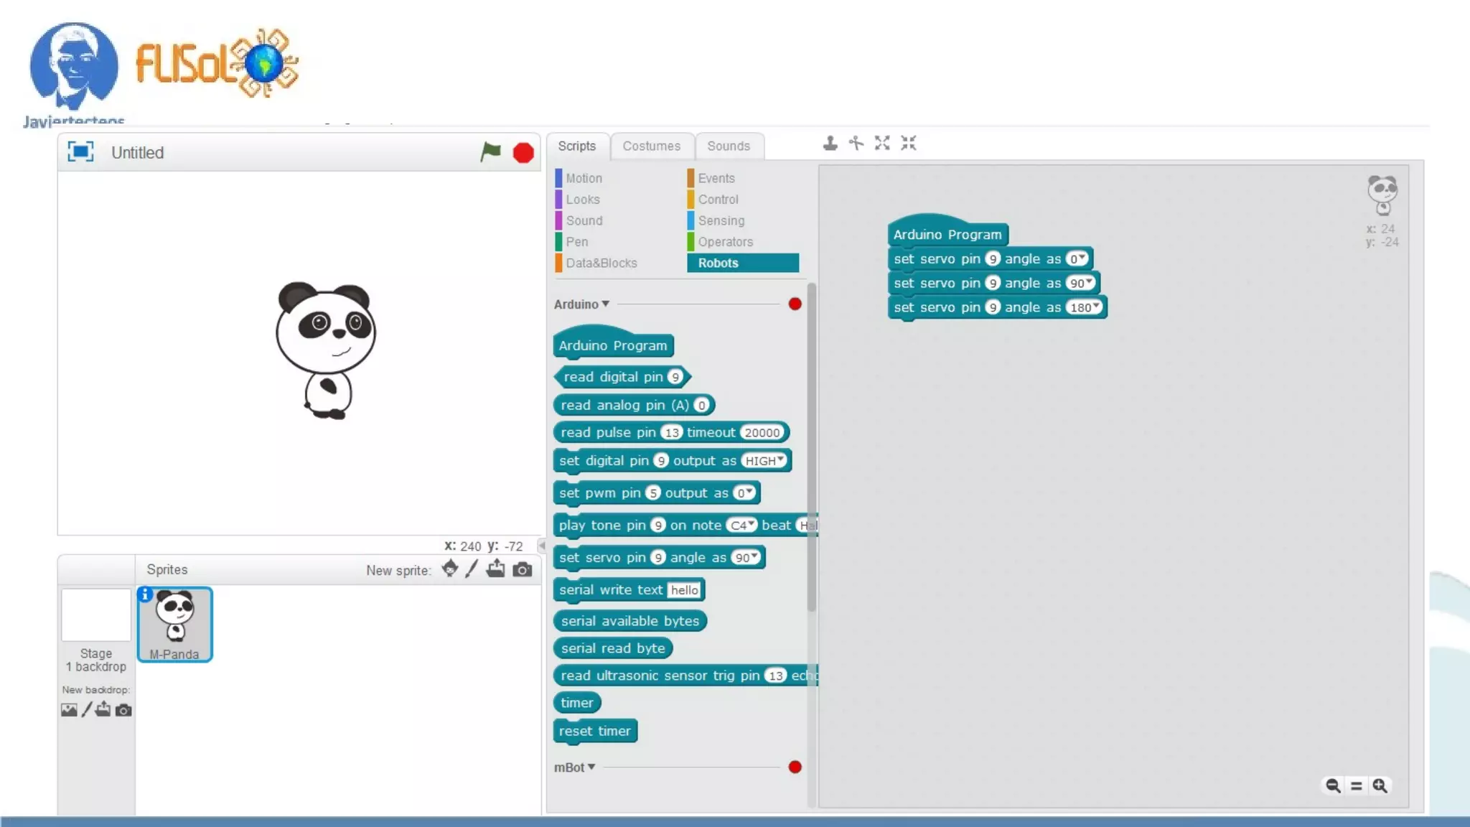Screen dimensions: 1470x827
Task: Open angle dropdown showing 180 in script
Action: tap(1096, 307)
